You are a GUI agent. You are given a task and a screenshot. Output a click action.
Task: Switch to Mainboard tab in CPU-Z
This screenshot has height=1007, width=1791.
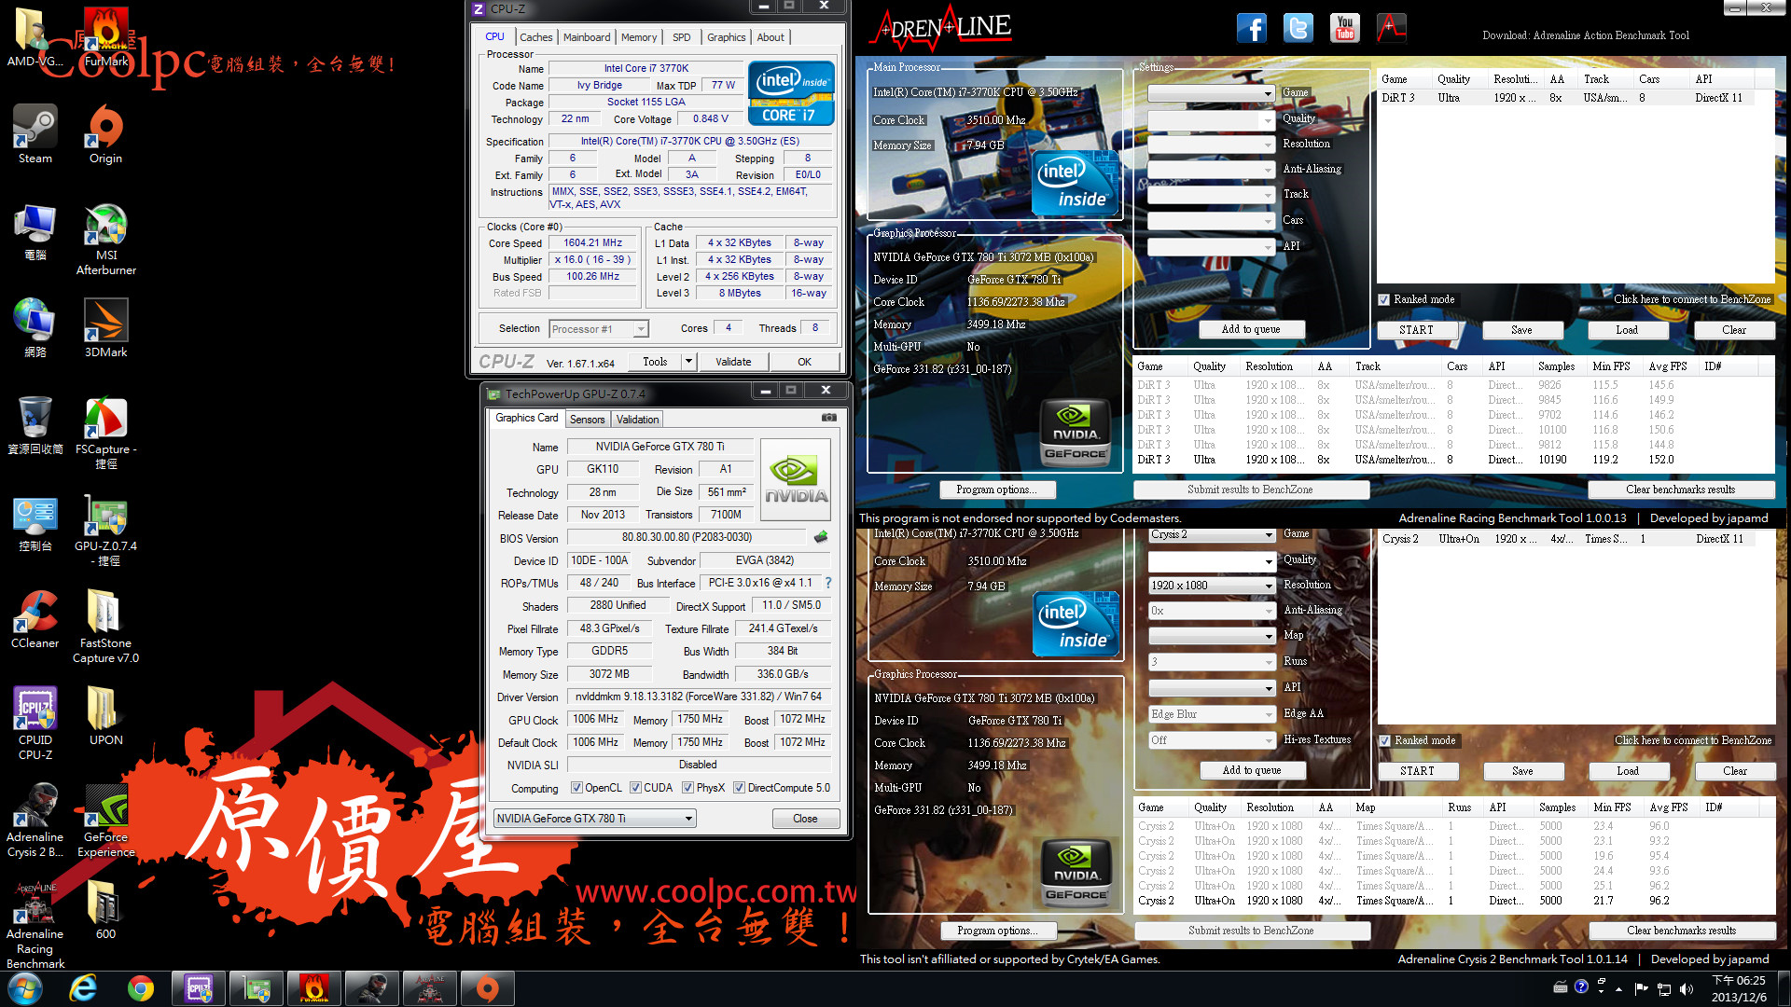pyautogui.click(x=587, y=37)
